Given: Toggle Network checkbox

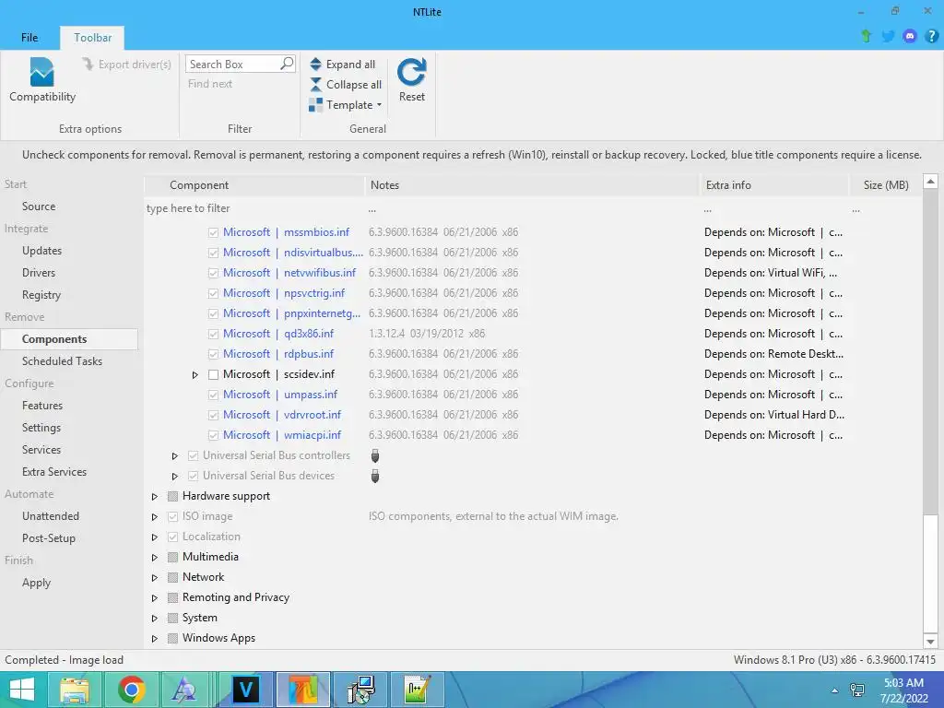Looking at the screenshot, I should [172, 577].
